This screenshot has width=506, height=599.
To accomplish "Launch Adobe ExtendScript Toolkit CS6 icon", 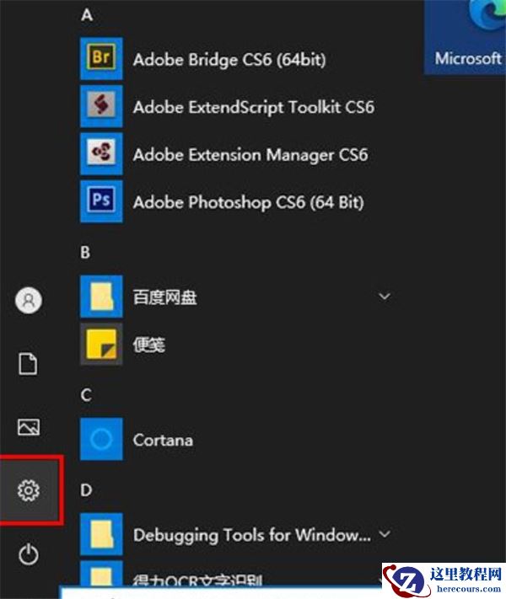I will click(101, 106).
